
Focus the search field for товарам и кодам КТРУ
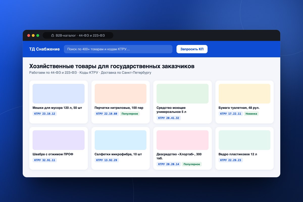point(118,49)
